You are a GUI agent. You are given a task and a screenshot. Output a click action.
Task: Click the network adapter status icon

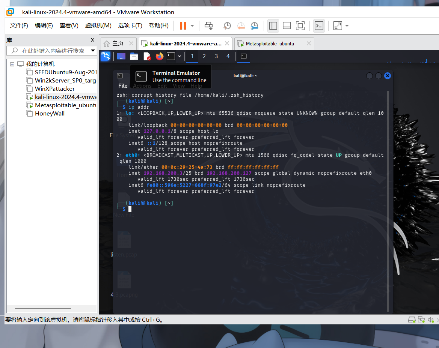click(x=421, y=319)
